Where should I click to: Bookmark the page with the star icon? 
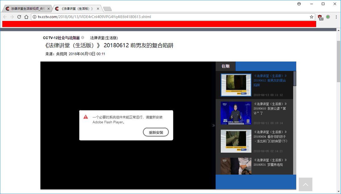tap(312, 17)
